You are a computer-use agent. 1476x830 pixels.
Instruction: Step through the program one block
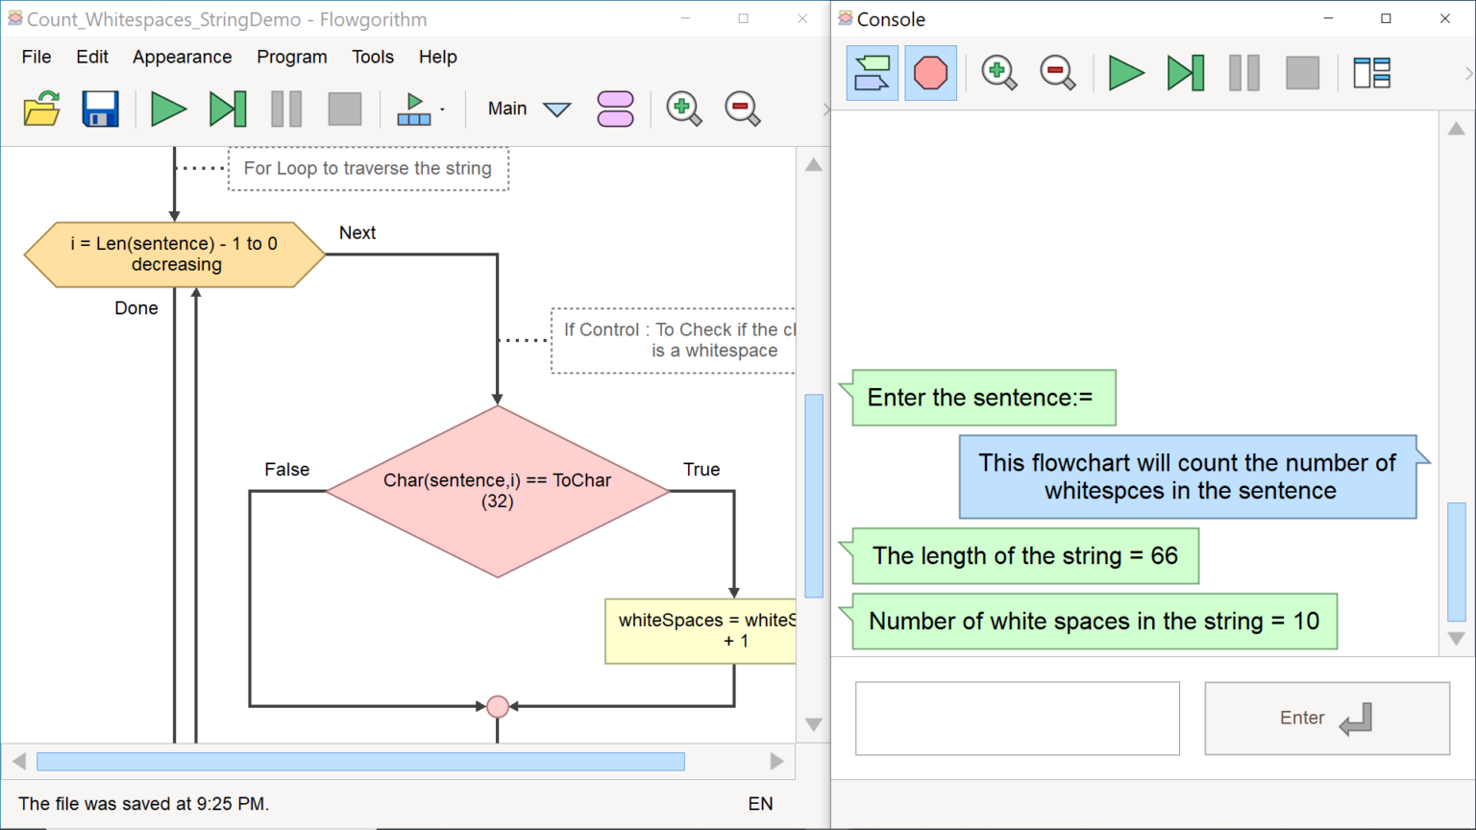pyautogui.click(x=227, y=109)
